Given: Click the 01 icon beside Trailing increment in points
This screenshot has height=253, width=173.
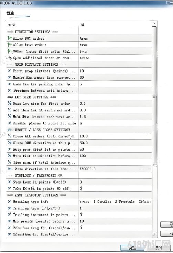Looking at the screenshot, I should pos(10,215).
